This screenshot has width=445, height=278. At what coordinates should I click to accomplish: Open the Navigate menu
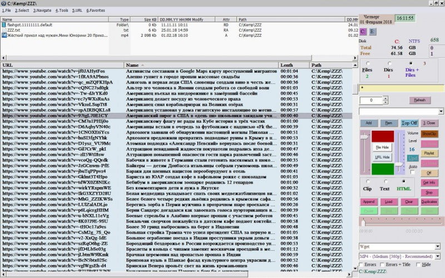click(x=42, y=10)
